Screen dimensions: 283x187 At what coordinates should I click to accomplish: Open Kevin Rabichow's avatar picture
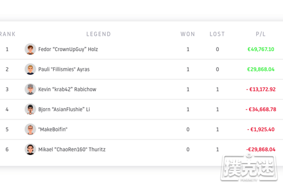(x=30, y=89)
